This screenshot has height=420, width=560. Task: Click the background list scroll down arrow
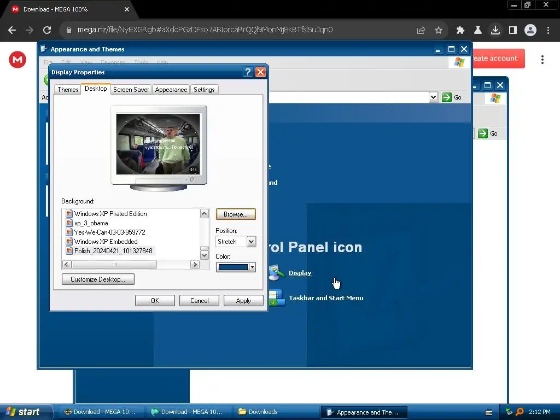point(205,255)
